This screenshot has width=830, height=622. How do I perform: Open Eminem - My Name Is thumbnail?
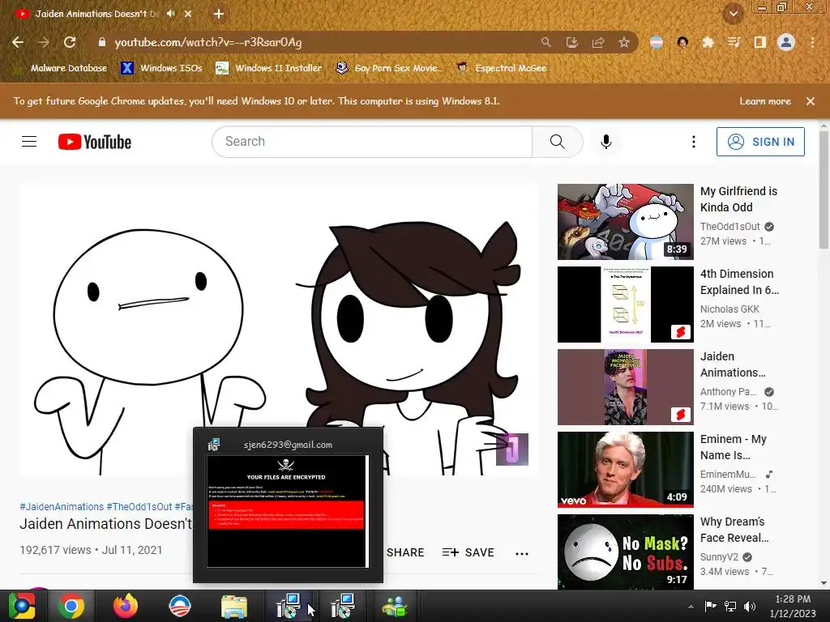(x=626, y=470)
